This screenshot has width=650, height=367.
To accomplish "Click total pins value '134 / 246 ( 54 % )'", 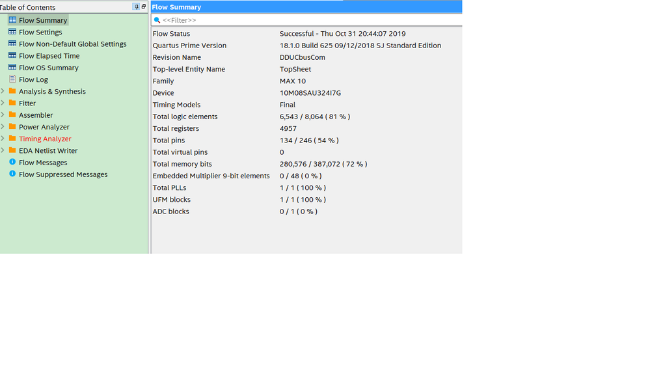I will coord(309,140).
